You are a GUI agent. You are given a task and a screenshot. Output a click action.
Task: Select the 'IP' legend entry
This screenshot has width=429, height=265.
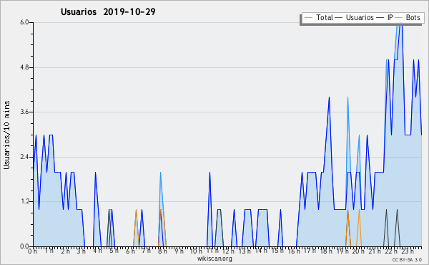click(385, 17)
